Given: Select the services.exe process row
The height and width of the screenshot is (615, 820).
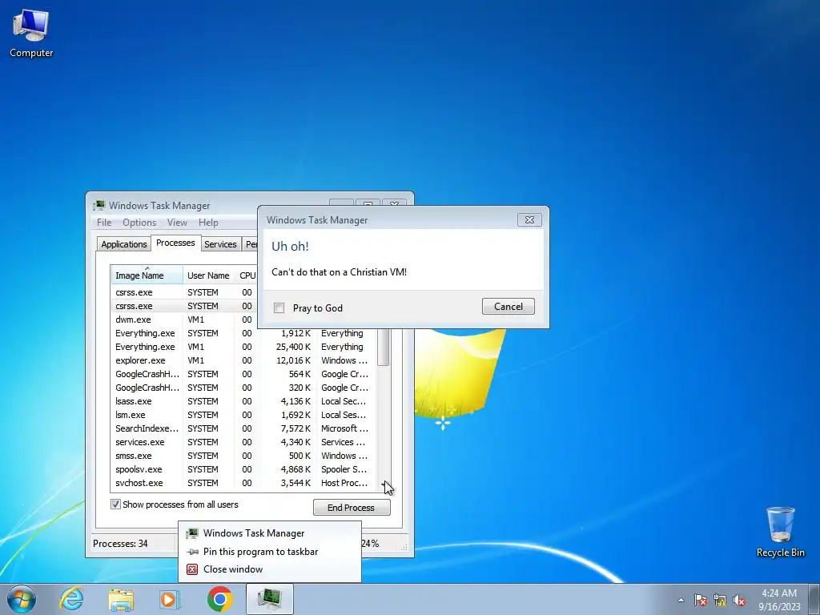Looking at the screenshot, I should 243,442.
